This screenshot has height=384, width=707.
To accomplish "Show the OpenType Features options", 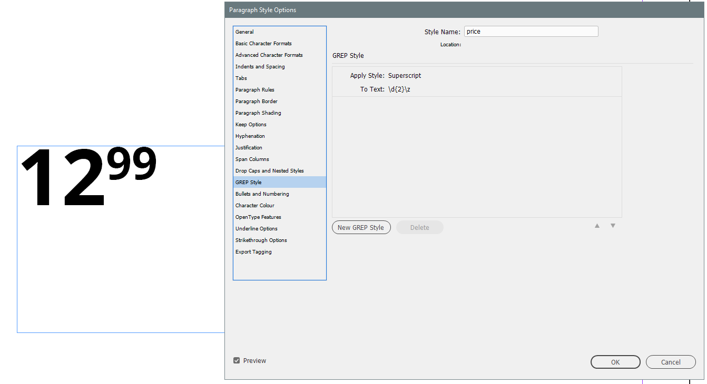I will tap(258, 217).
